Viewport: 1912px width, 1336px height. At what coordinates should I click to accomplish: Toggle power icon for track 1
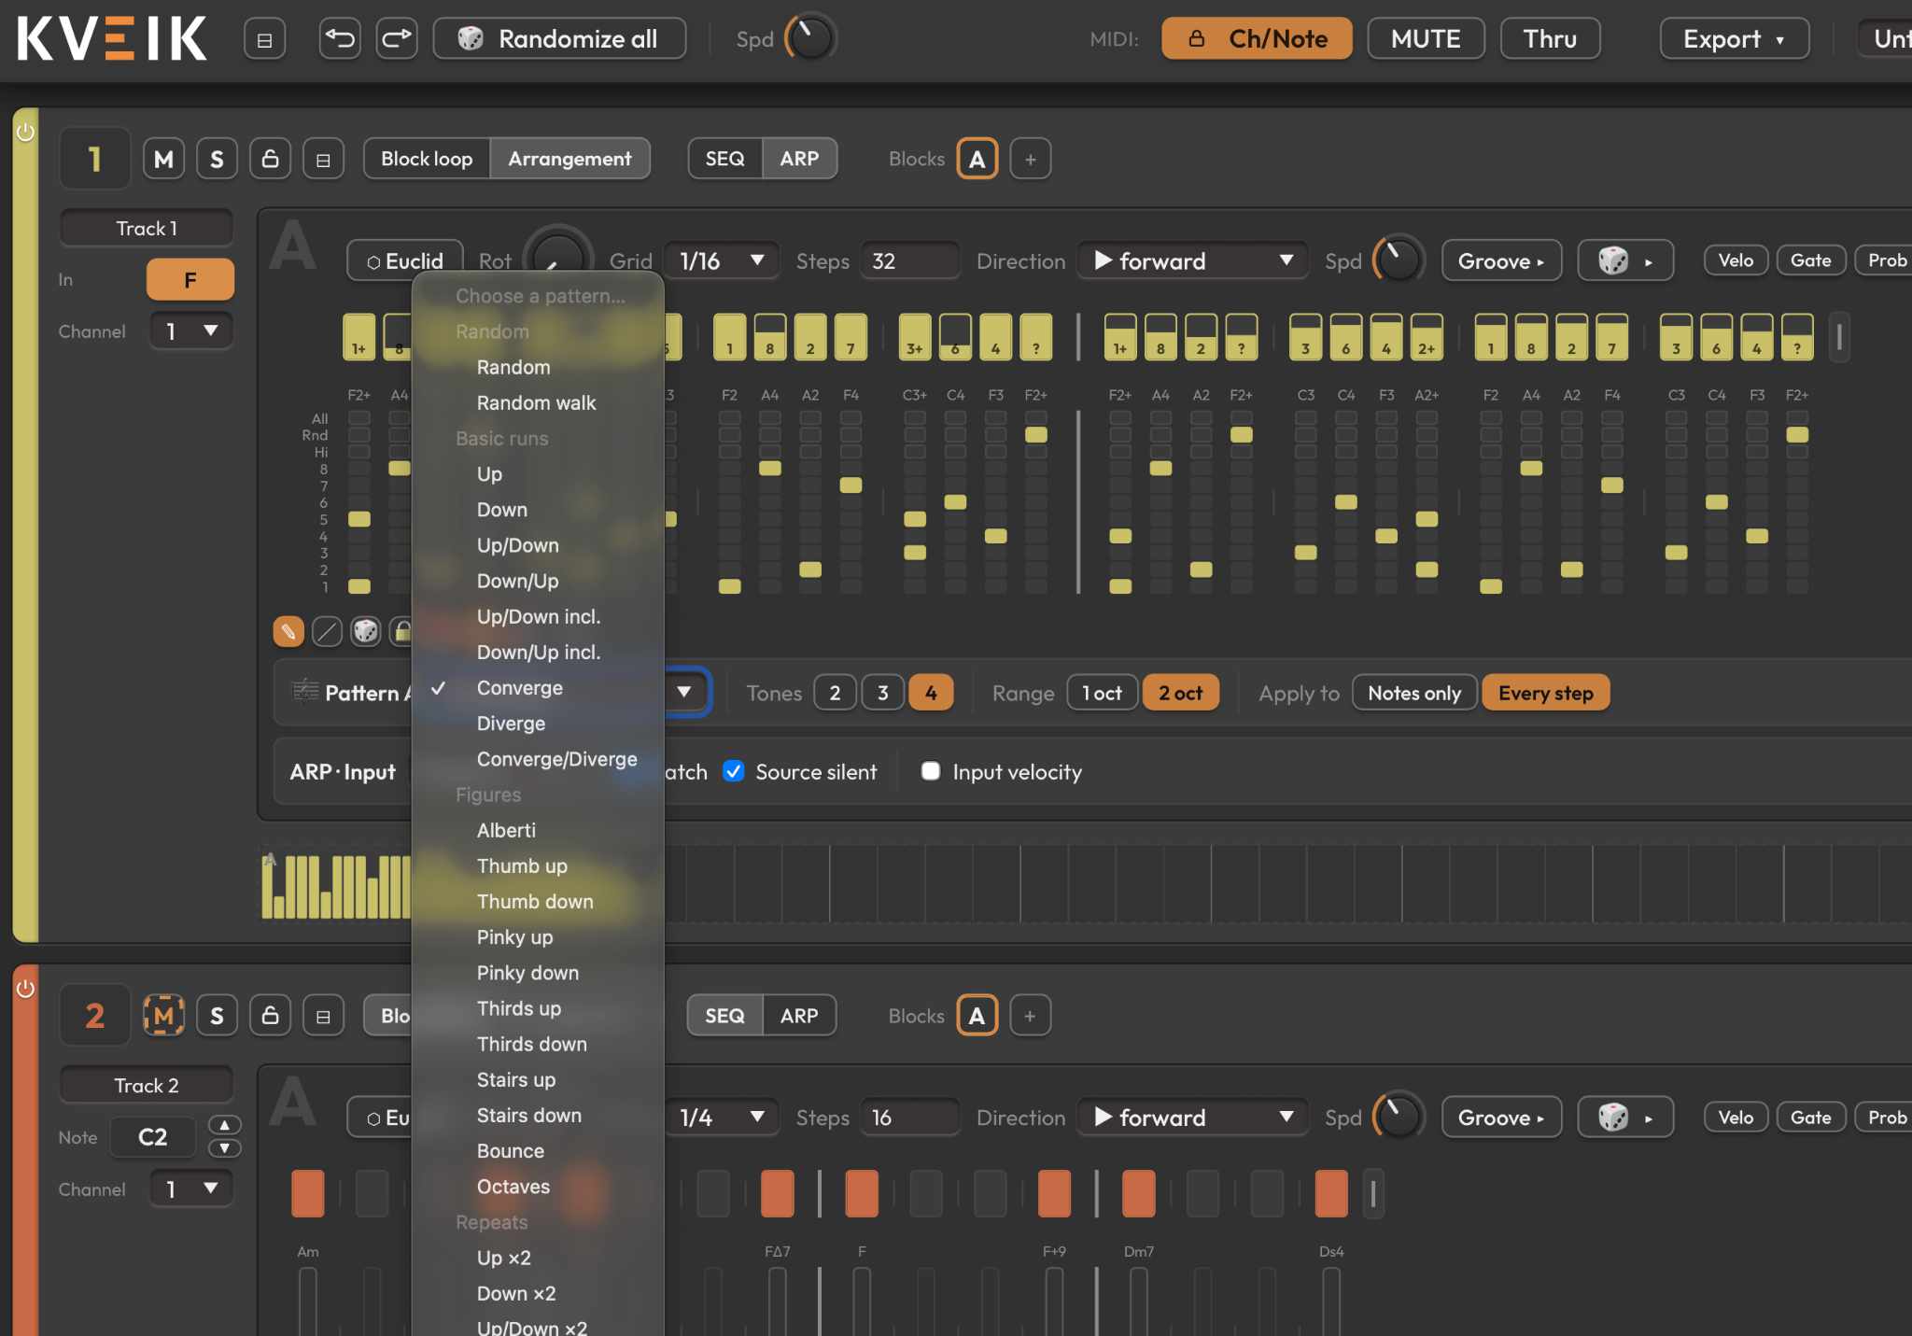tap(25, 132)
